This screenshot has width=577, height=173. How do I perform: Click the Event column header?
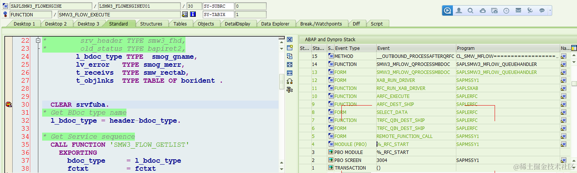pyautogui.click(x=416, y=48)
